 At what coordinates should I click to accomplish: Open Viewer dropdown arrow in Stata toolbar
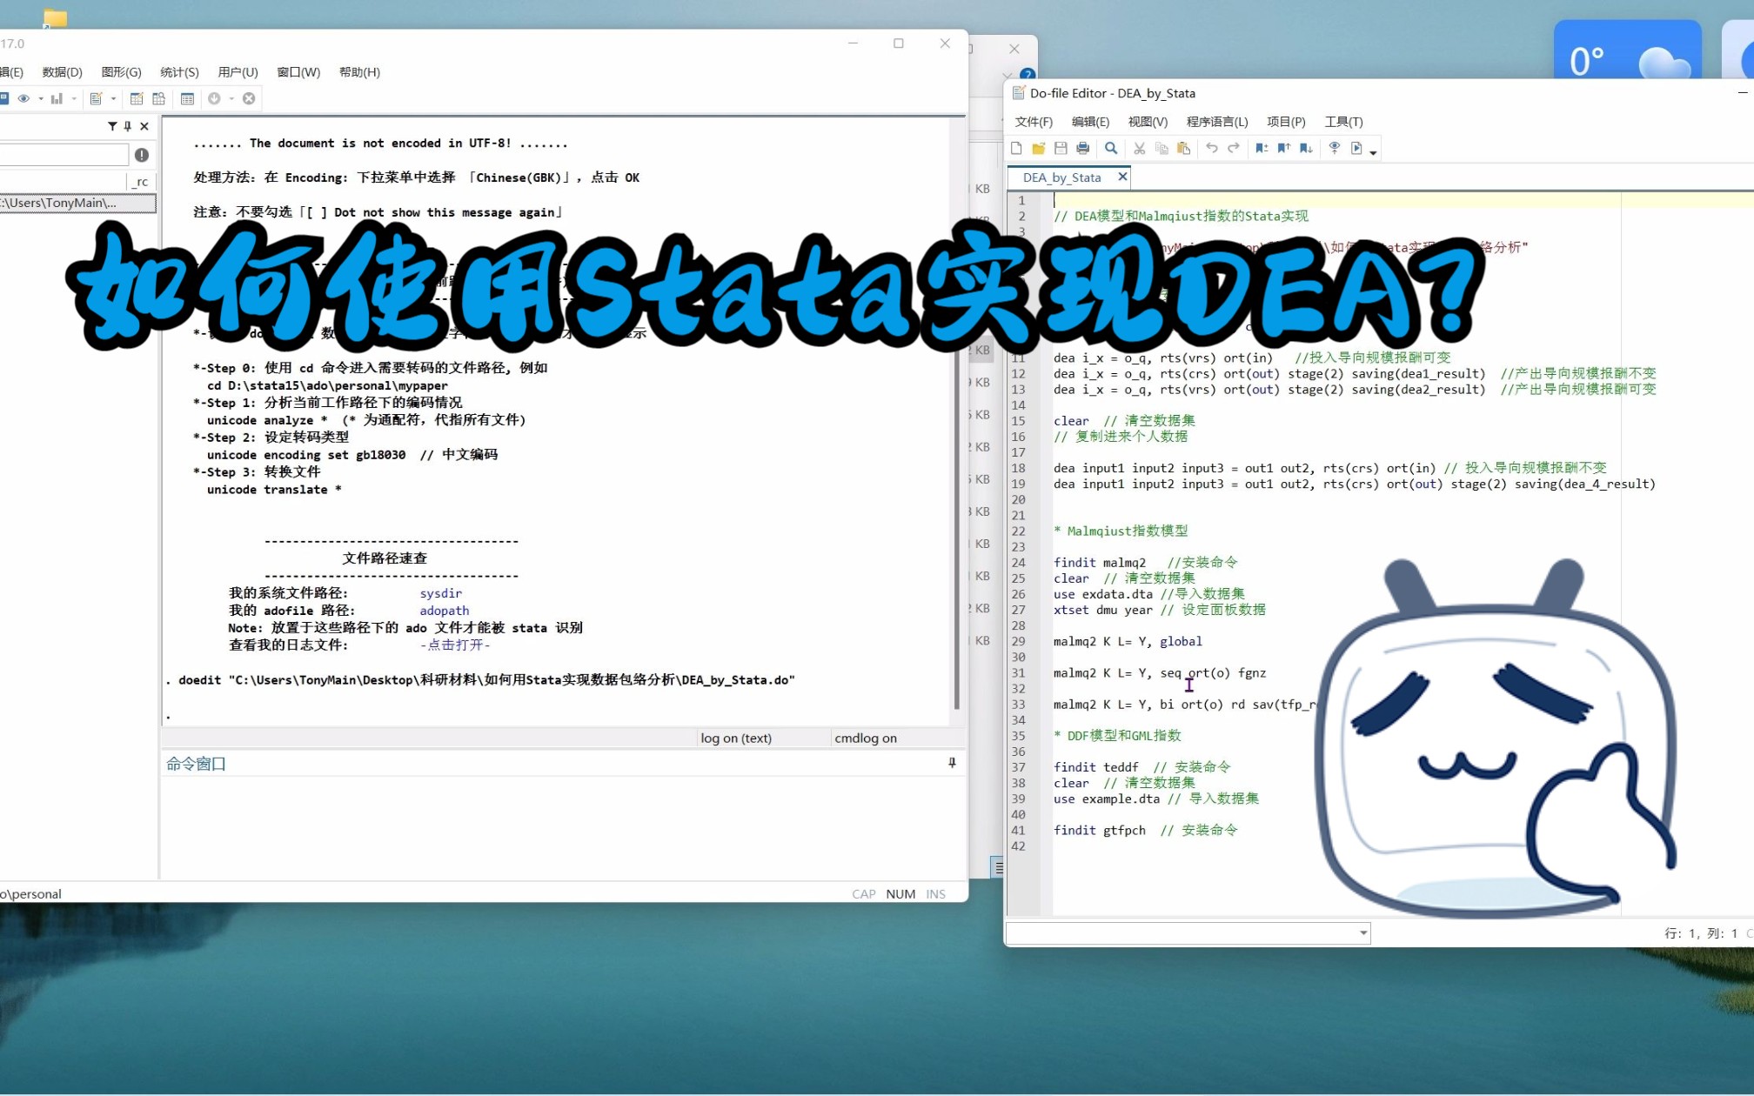pos(41,98)
